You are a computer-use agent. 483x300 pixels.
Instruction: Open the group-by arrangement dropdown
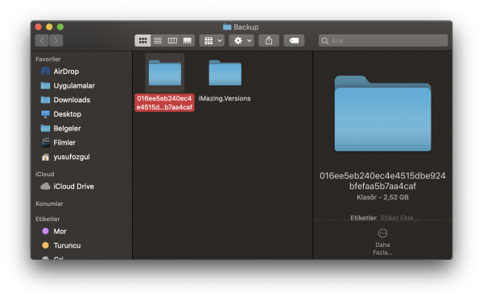(213, 40)
